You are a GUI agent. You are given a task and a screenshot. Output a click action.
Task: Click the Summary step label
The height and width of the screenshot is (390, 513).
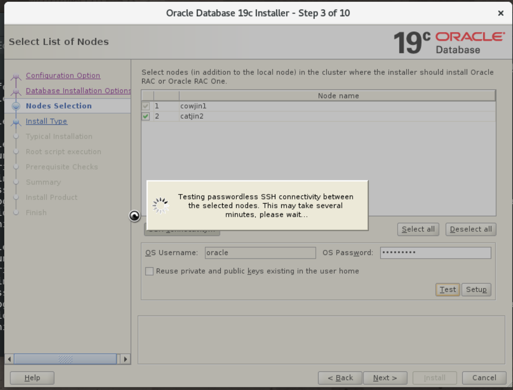(x=43, y=182)
